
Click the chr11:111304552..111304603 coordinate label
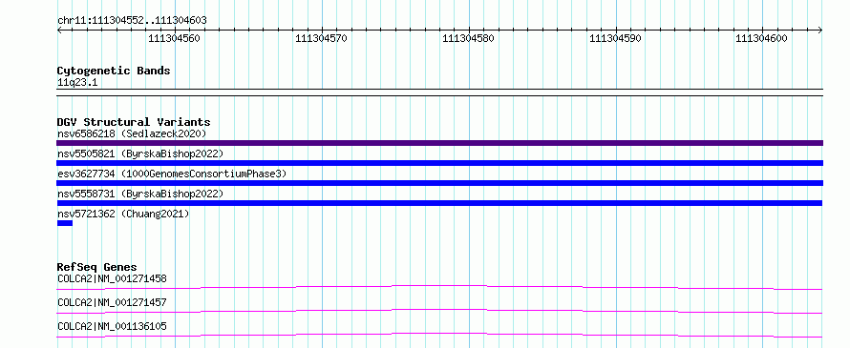pos(132,21)
